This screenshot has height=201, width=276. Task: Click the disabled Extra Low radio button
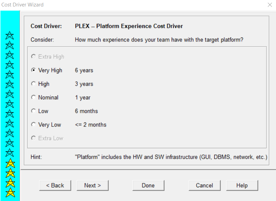click(x=33, y=138)
